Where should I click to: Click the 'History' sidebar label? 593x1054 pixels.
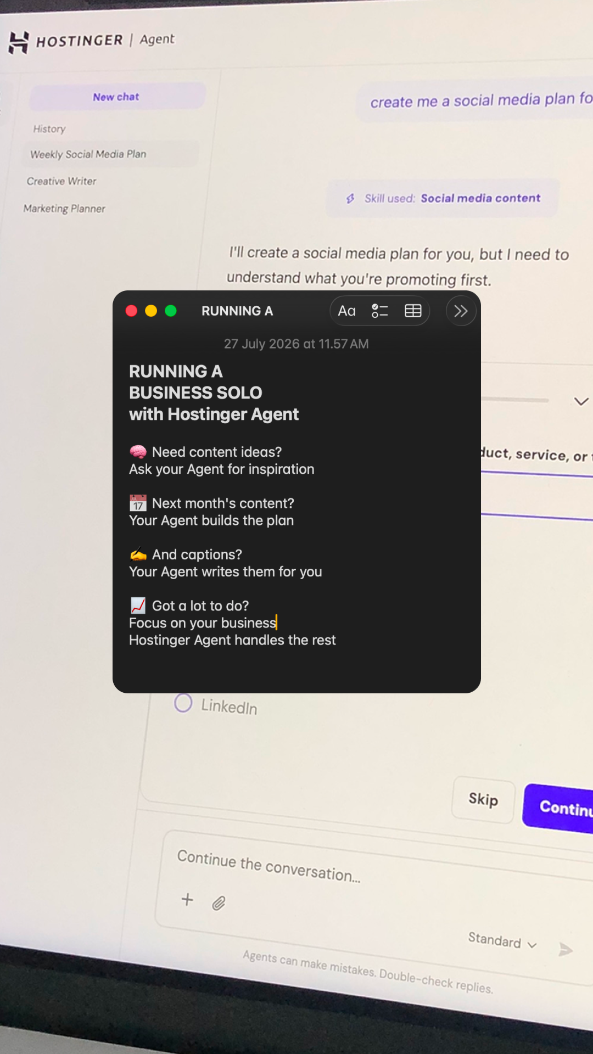(49, 129)
